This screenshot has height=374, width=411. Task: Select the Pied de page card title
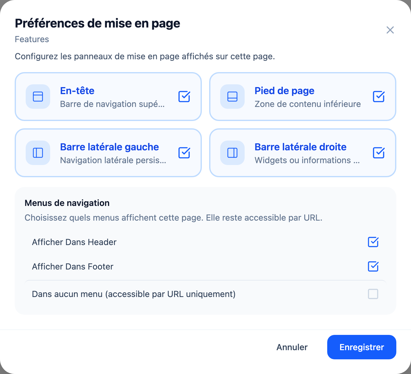coord(285,91)
